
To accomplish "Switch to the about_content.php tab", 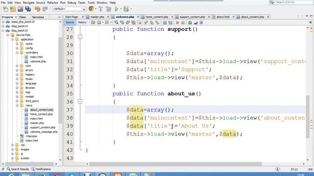I will (x=252, y=17).
